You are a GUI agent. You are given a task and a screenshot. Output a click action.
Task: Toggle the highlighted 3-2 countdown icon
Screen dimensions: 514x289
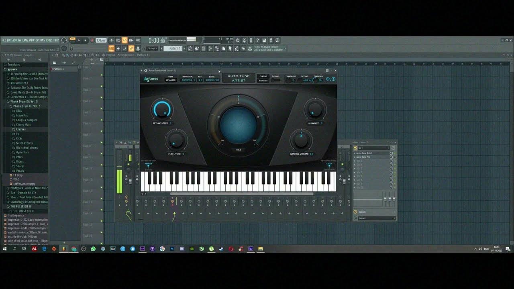coord(124,40)
